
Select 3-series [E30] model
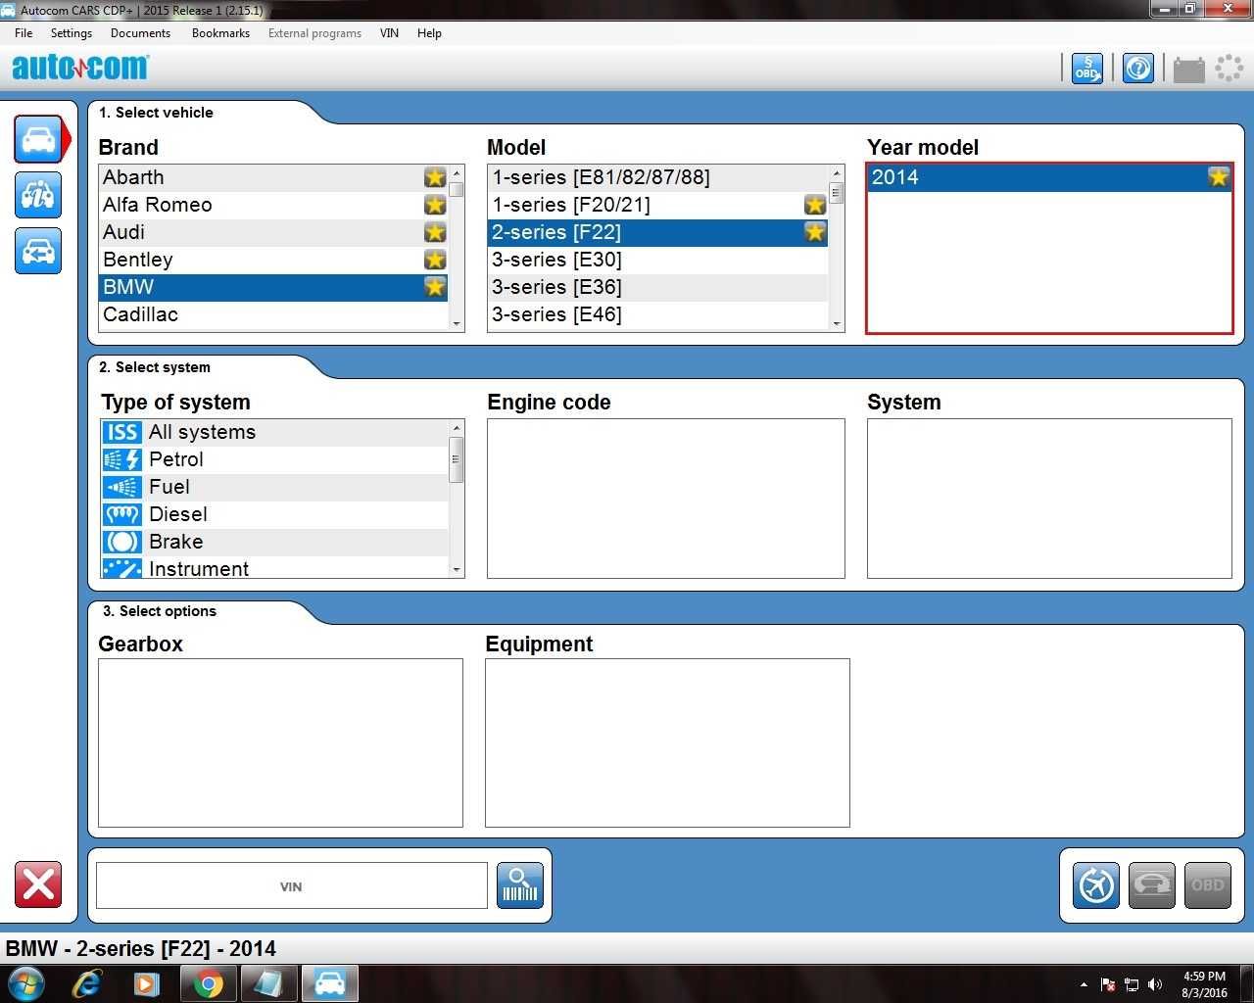(658, 260)
